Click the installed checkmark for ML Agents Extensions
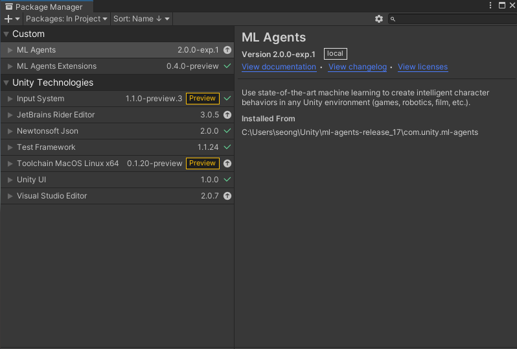517x349 pixels. [x=227, y=66]
